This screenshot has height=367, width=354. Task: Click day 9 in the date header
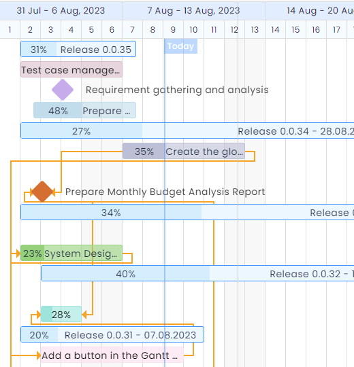(173, 30)
